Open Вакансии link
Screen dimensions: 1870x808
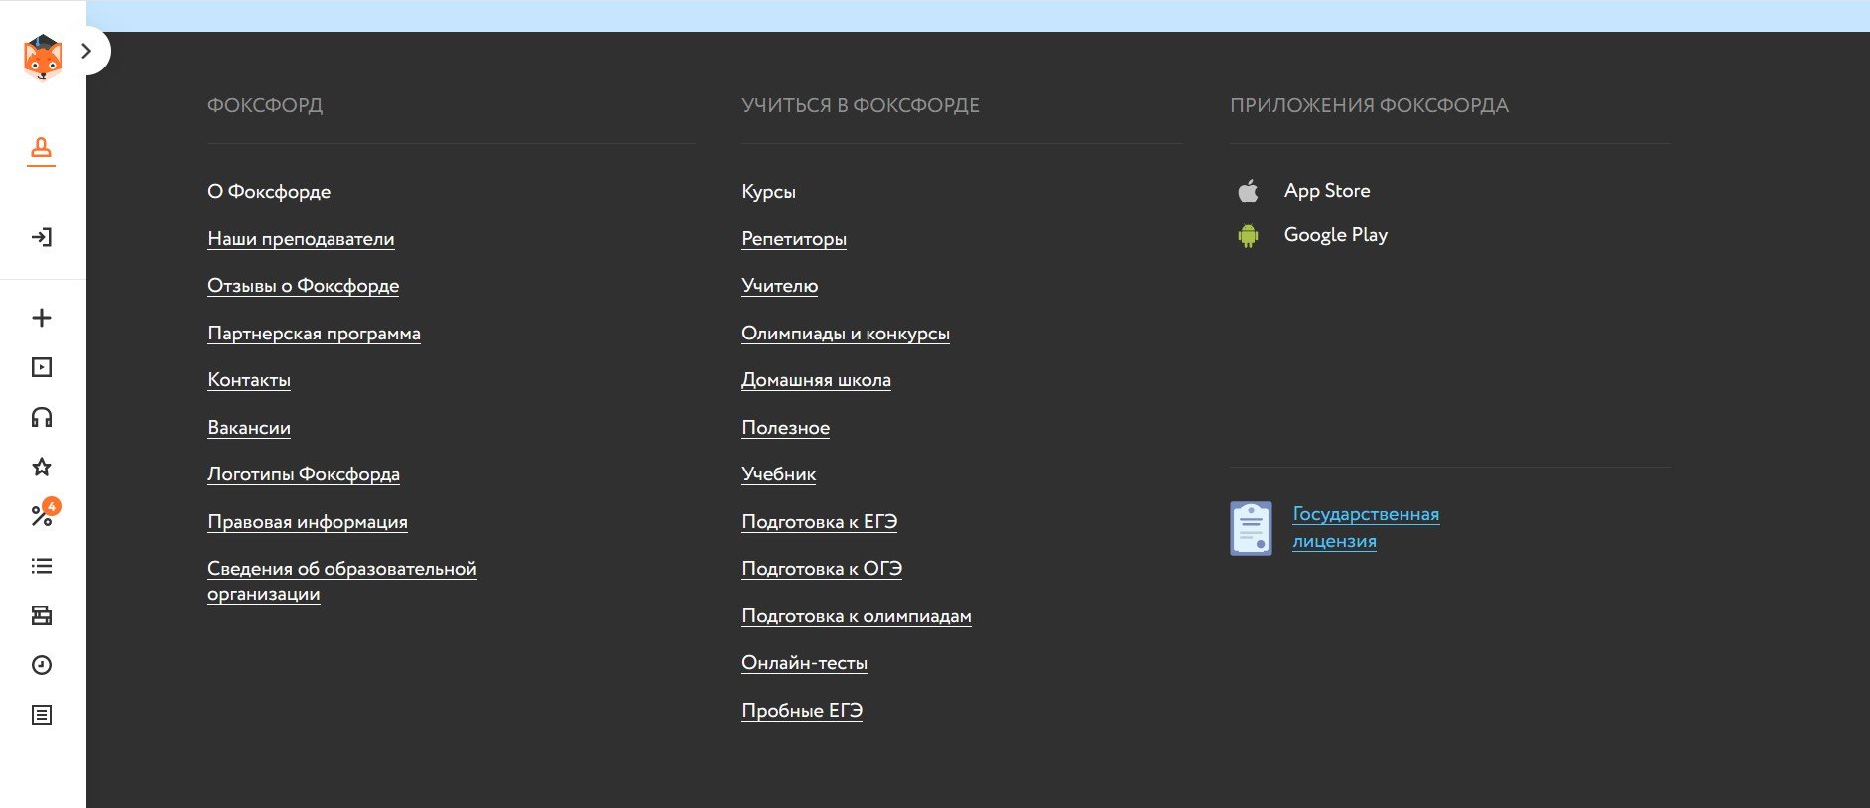(x=249, y=428)
